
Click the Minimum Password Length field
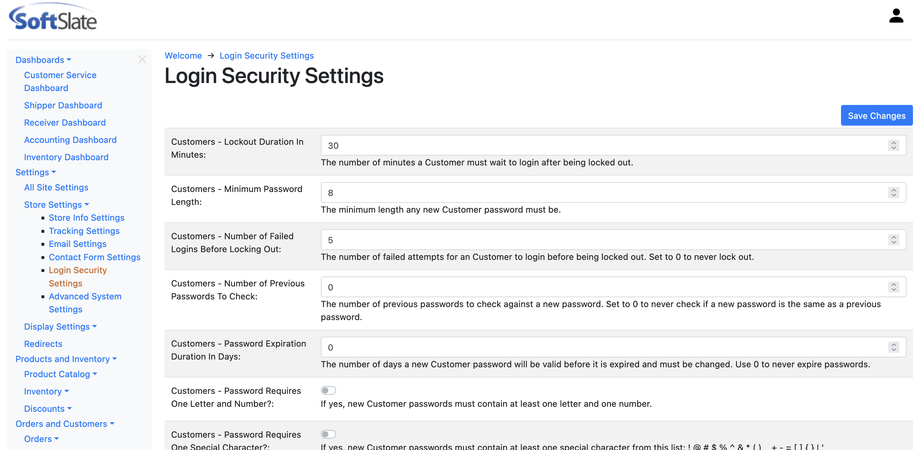(x=613, y=192)
